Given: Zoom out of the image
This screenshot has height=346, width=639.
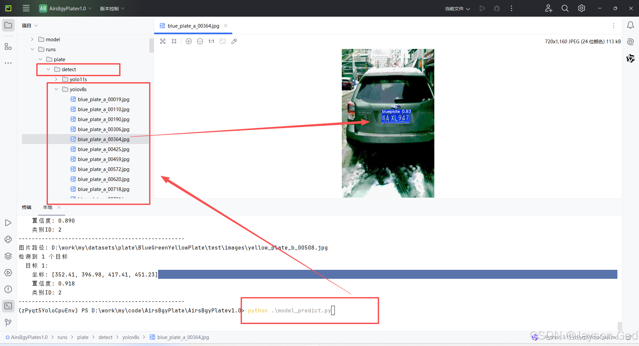Looking at the screenshot, I should (x=200, y=41).
